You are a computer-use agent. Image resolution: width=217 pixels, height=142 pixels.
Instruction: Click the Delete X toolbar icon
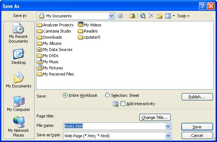(151, 16)
